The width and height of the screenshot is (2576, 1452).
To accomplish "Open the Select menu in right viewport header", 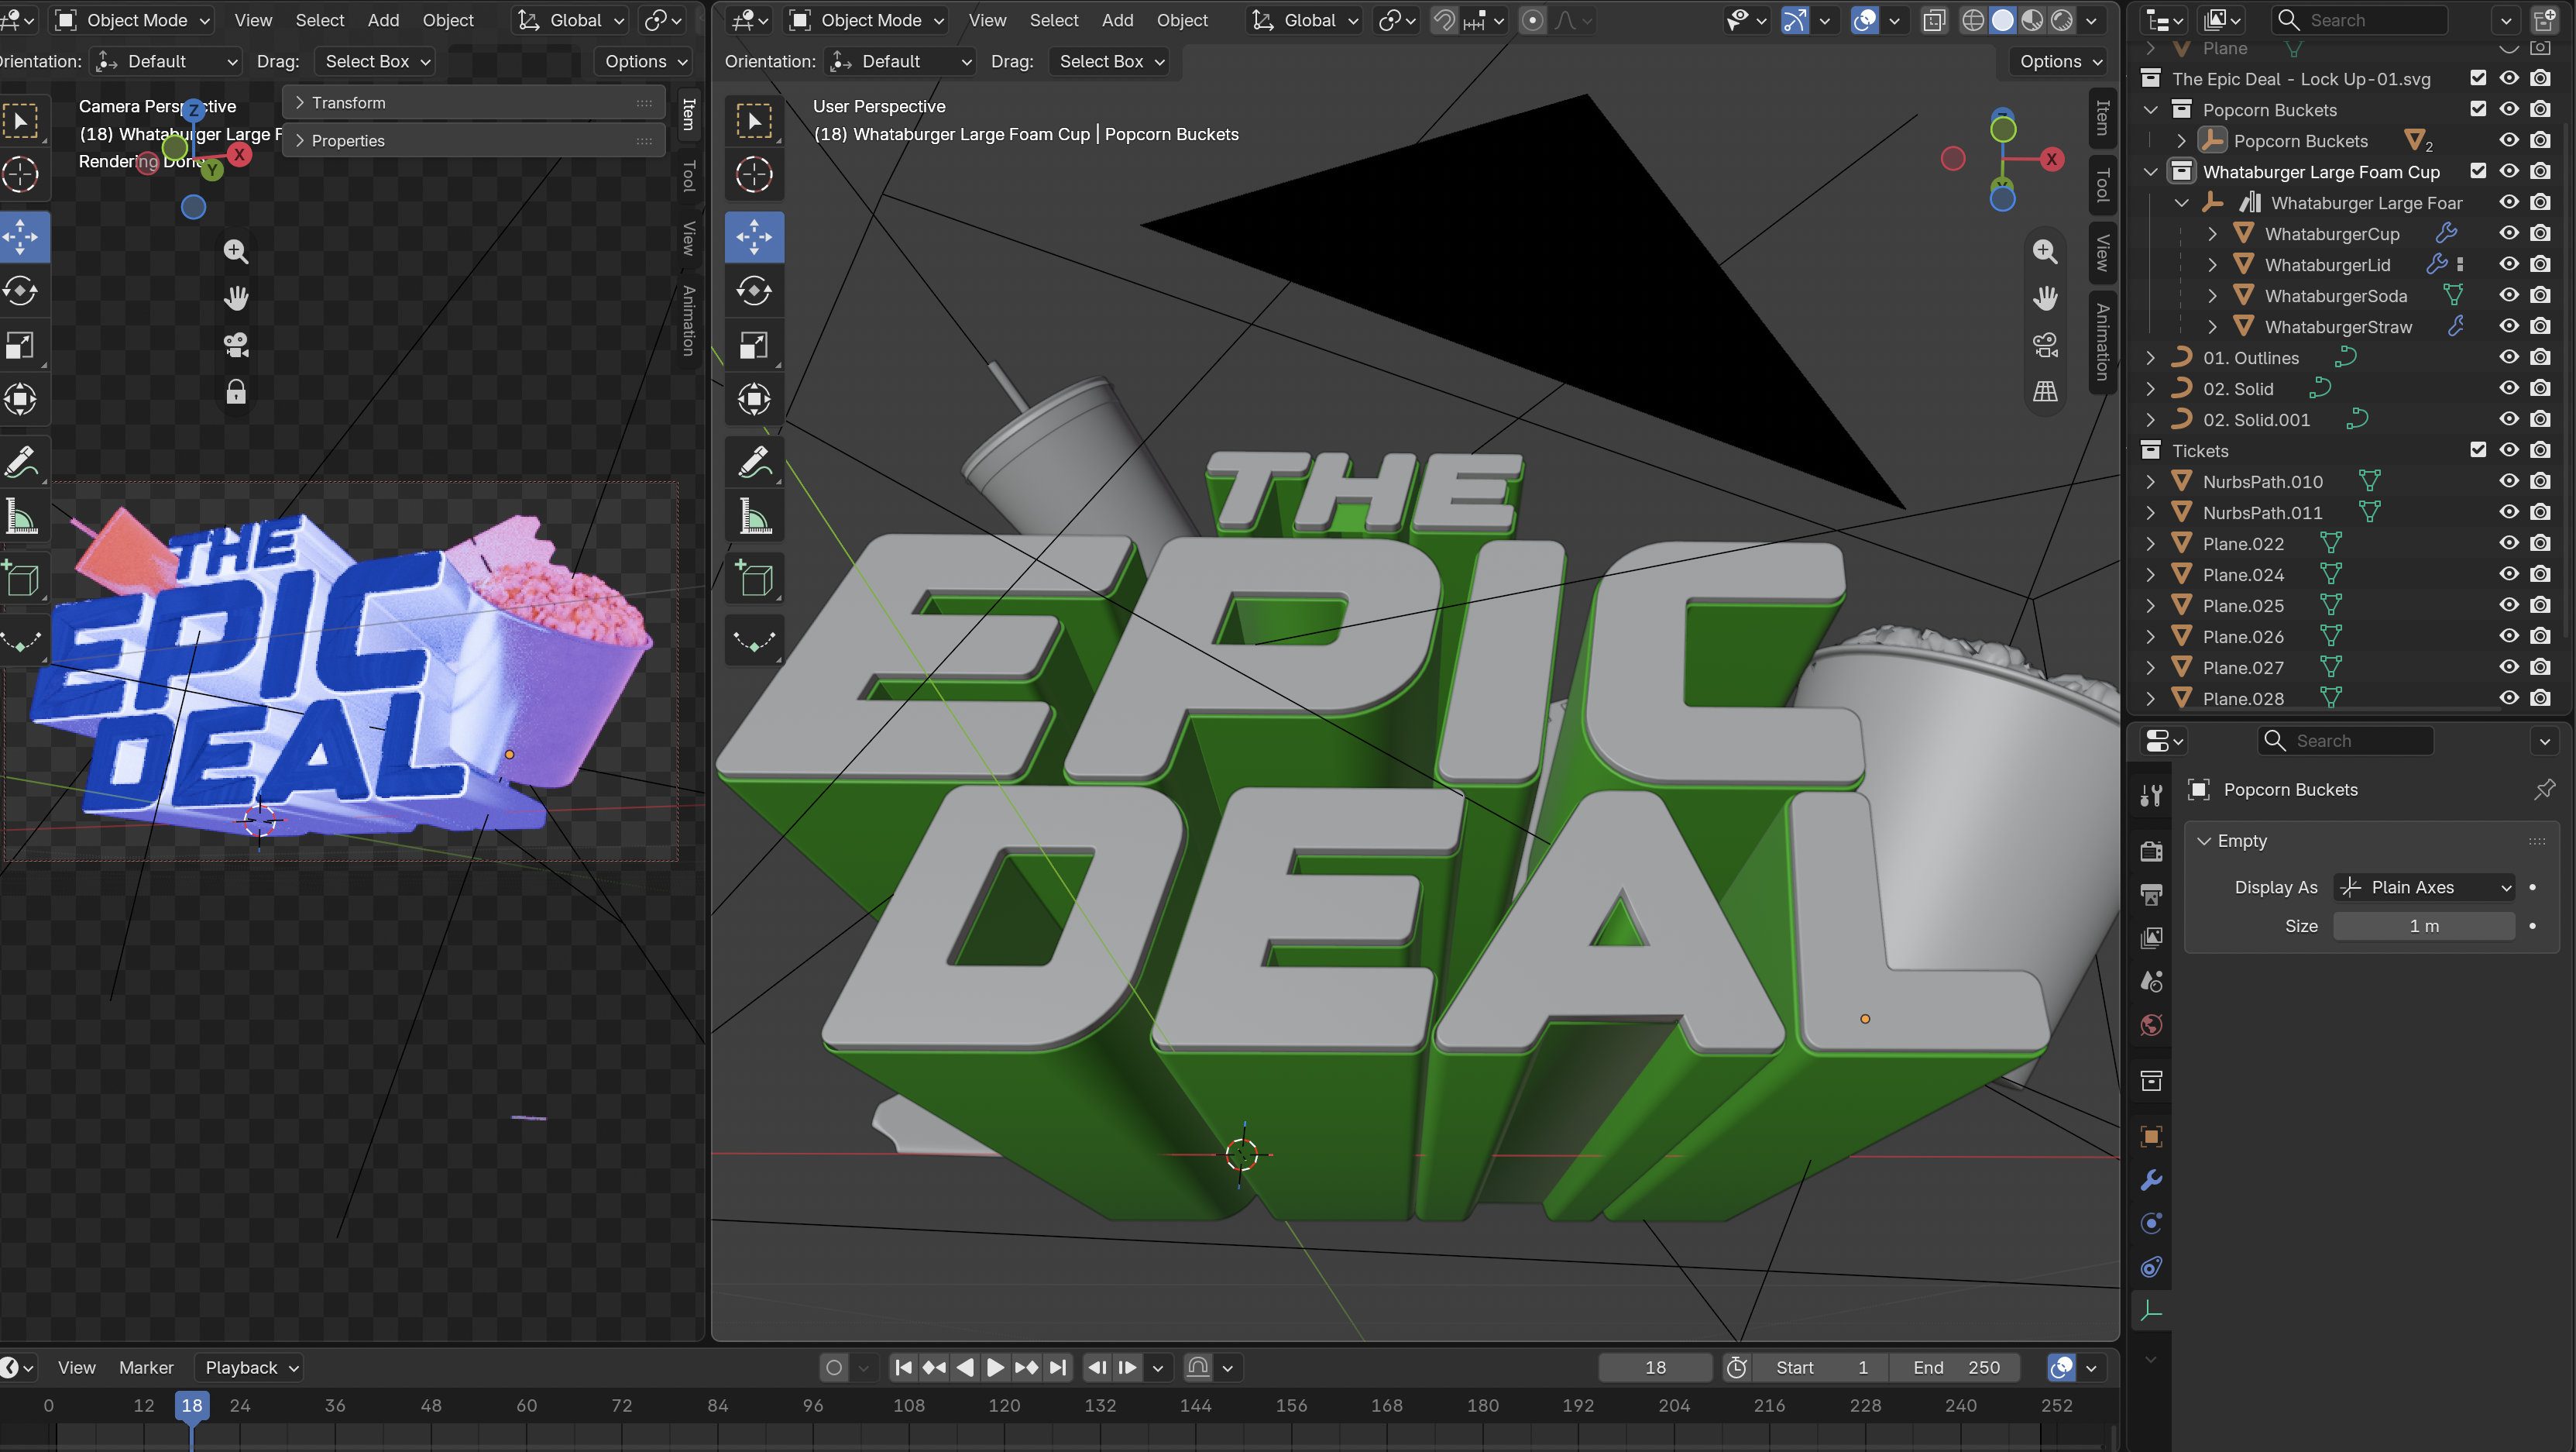I will [x=1054, y=20].
